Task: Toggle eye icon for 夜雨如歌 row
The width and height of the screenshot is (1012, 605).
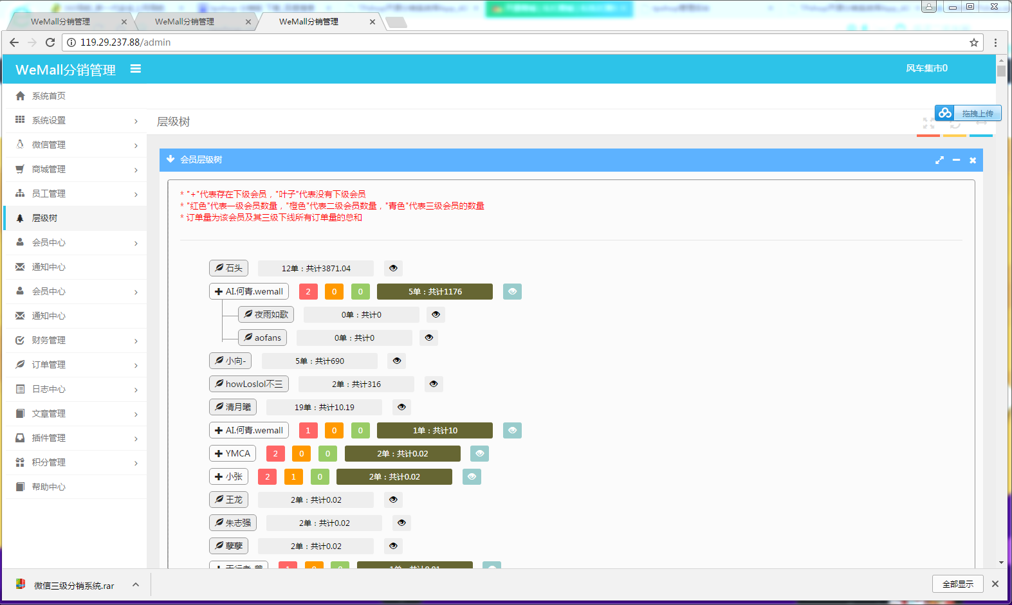Action: (436, 314)
